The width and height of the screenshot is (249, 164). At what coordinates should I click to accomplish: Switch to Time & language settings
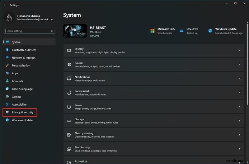click(22, 89)
